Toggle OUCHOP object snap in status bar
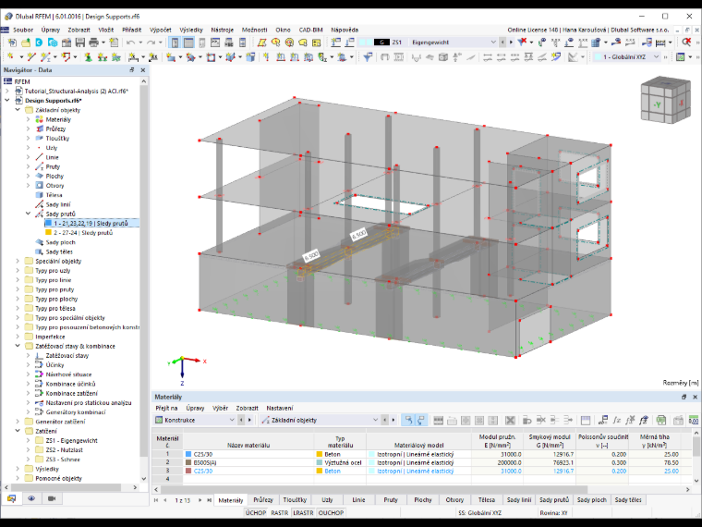The height and width of the screenshot is (527, 702). (x=331, y=512)
